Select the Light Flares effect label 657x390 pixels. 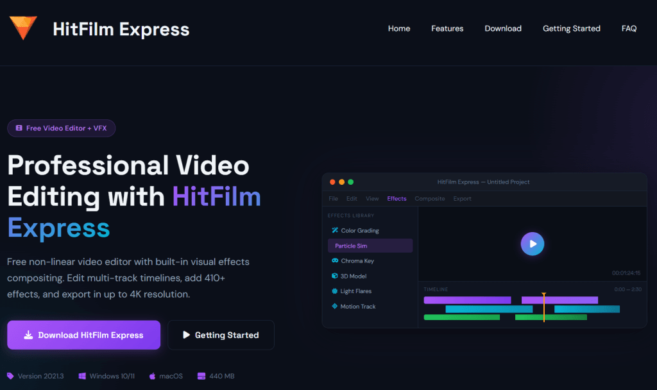click(x=355, y=291)
